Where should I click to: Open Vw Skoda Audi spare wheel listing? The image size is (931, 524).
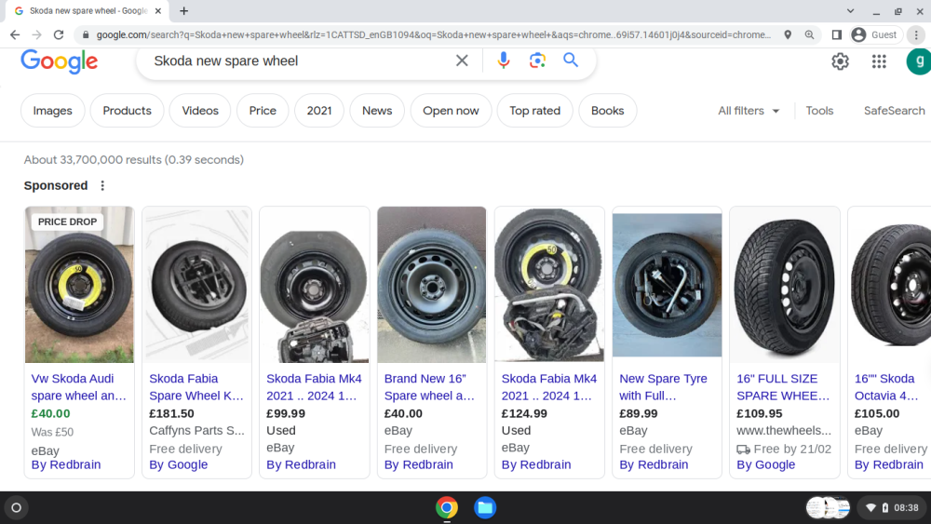click(x=78, y=387)
